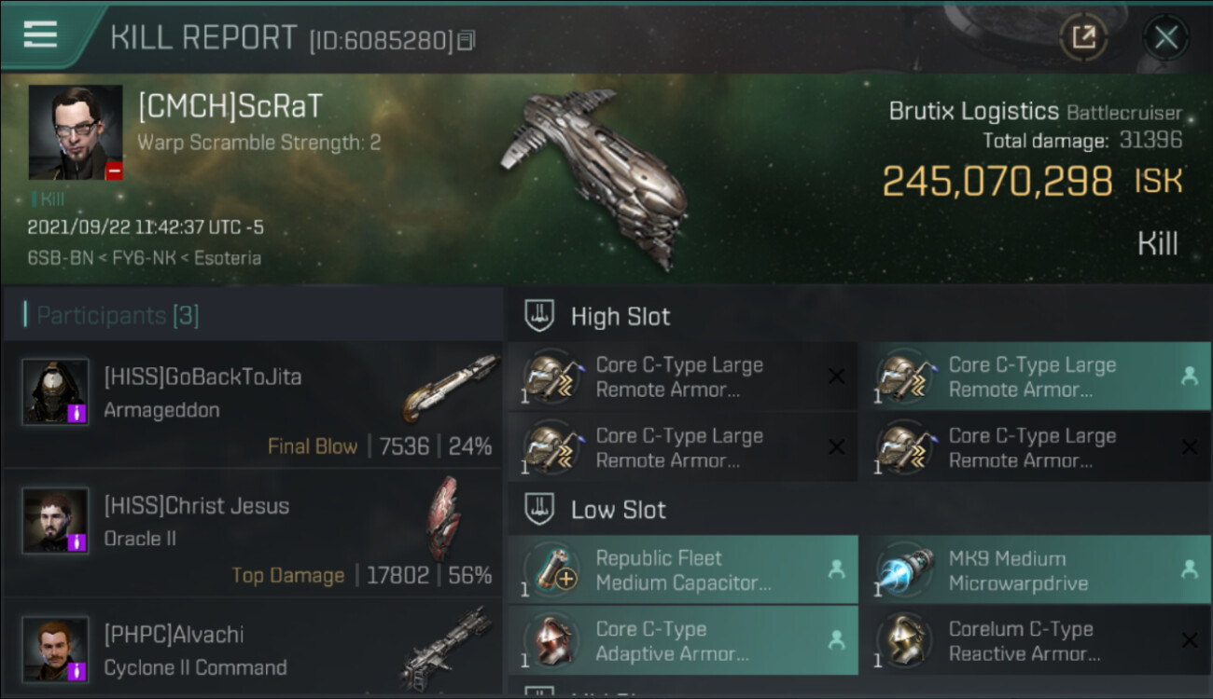The height and width of the screenshot is (699, 1213).
Task: Close the kill report window
Action: pos(1165,37)
